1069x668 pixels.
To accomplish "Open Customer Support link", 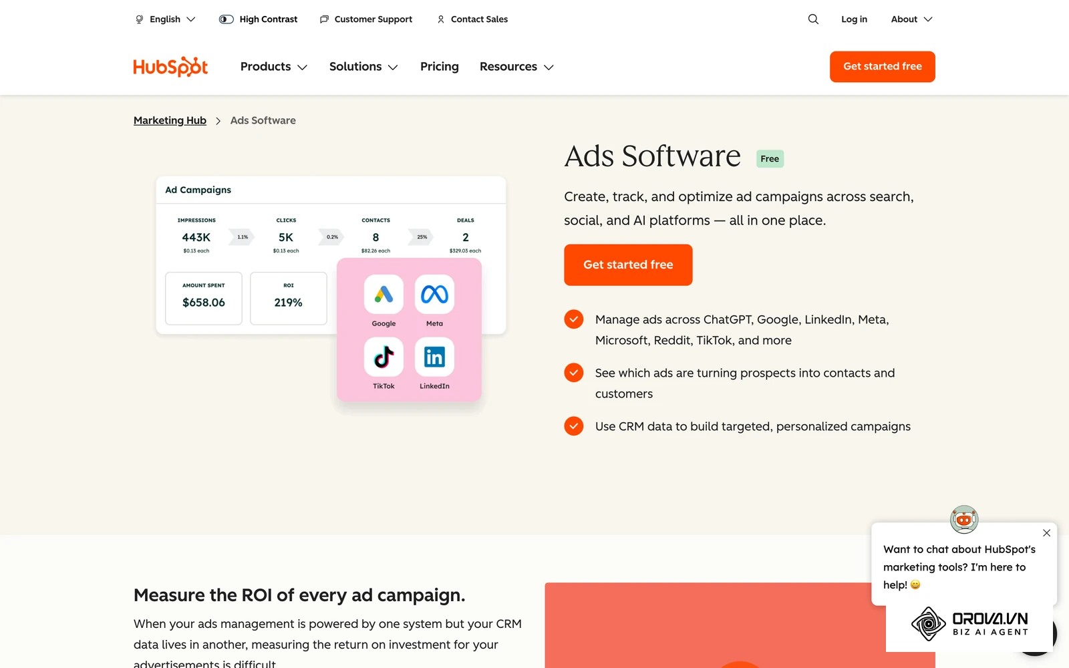I will coord(366,19).
